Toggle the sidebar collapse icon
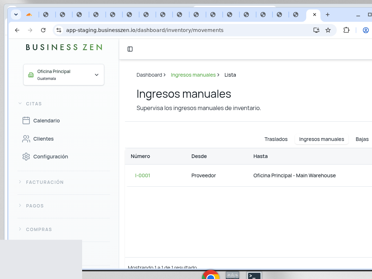 pos(130,49)
